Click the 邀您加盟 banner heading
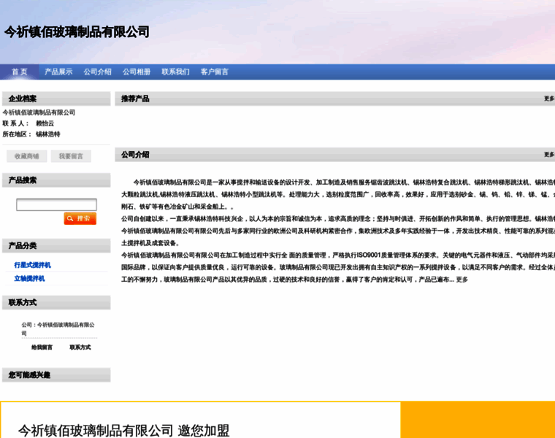This screenshot has width=555, height=438. [x=123, y=430]
